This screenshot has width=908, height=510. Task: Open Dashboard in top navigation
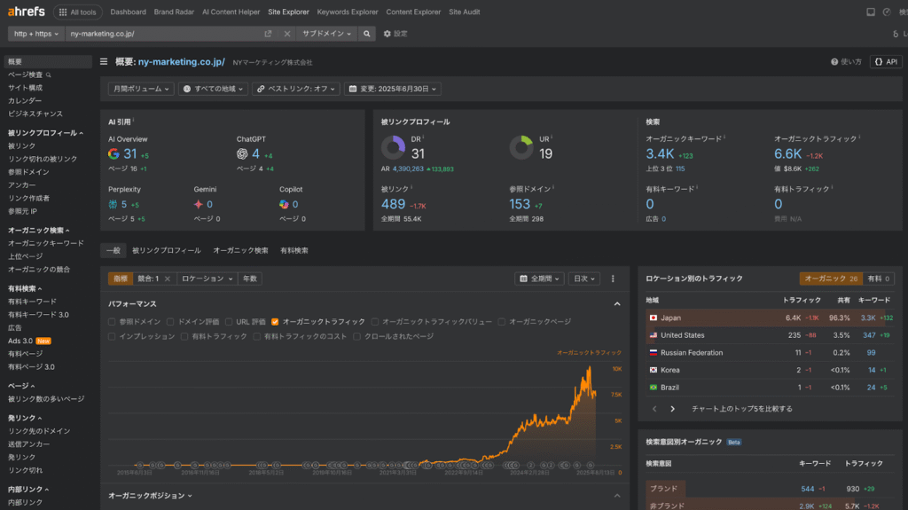(128, 12)
